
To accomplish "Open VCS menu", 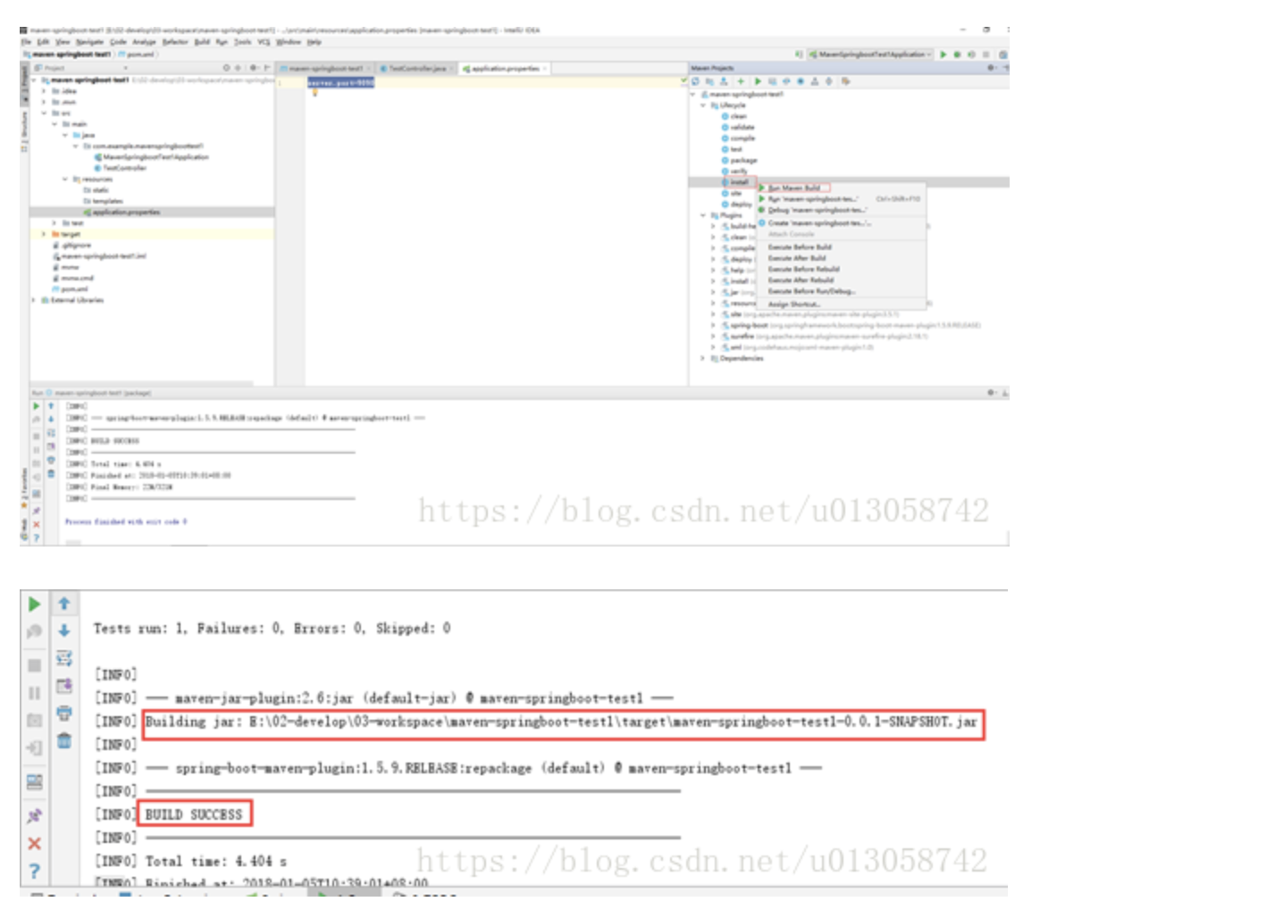I will [x=264, y=42].
